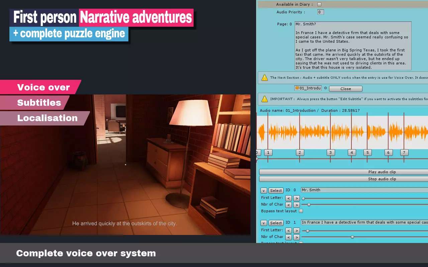Click First Letter slider handle for ID 0

pos(303,198)
